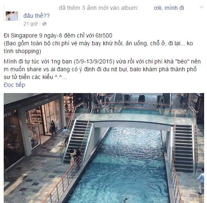The height and width of the screenshot is (203, 207).
Task: Click the couple by the canal railing
Action: pos(75,156)
